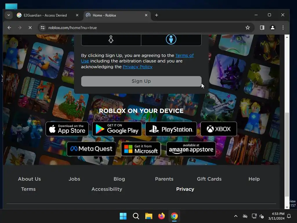Open the Meta Quest badge
This screenshot has width=297, height=223.
(x=91, y=149)
